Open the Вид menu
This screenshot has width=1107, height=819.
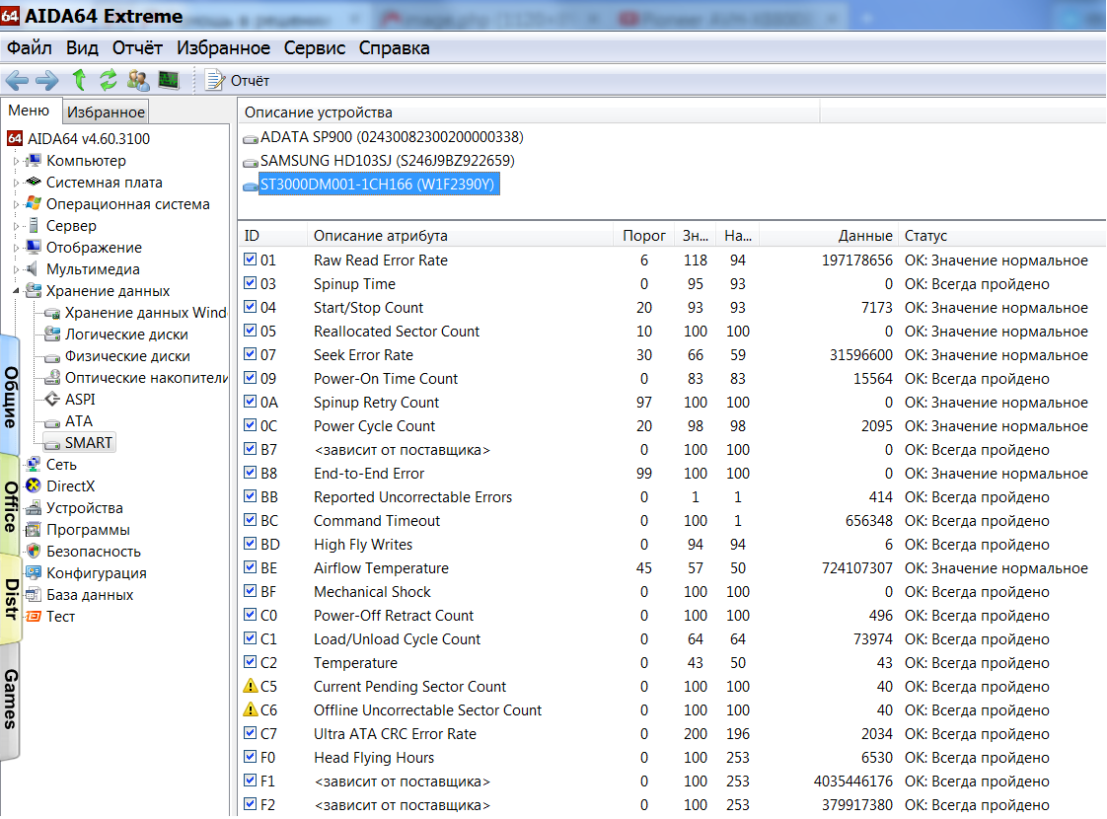click(x=82, y=48)
